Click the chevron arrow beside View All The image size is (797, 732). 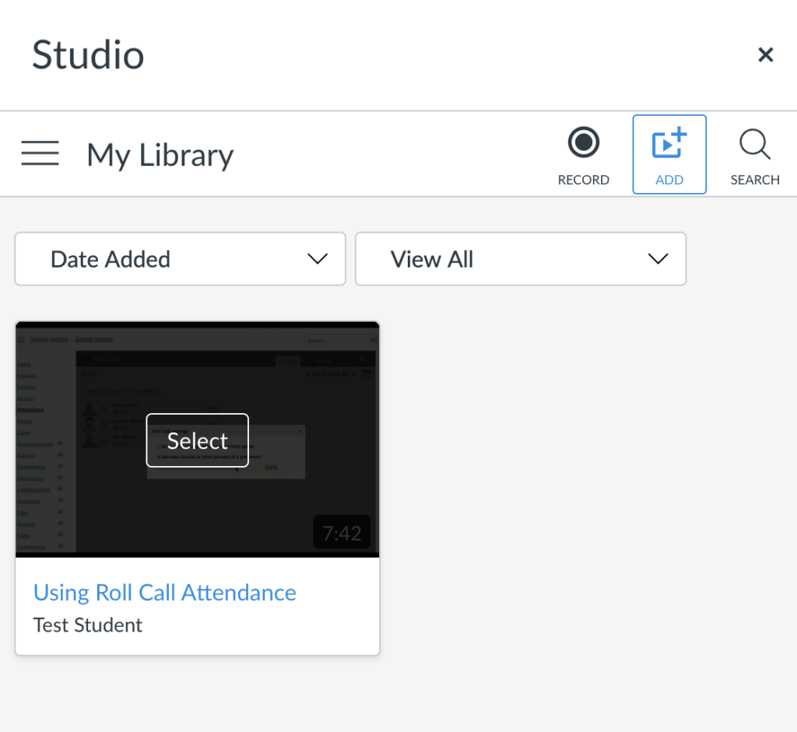pos(658,259)
